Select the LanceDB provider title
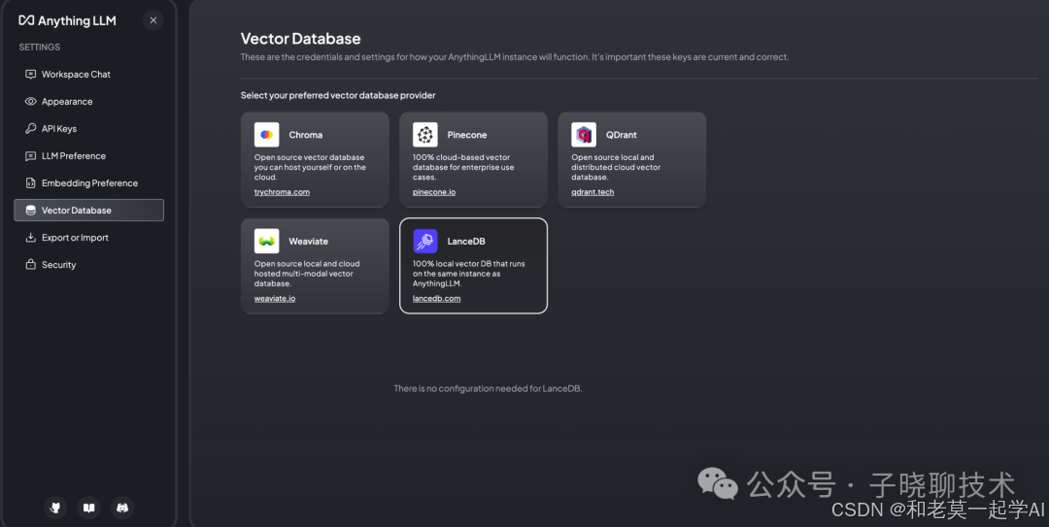This screenshot has width=1049, height=527. click(466, 241)
